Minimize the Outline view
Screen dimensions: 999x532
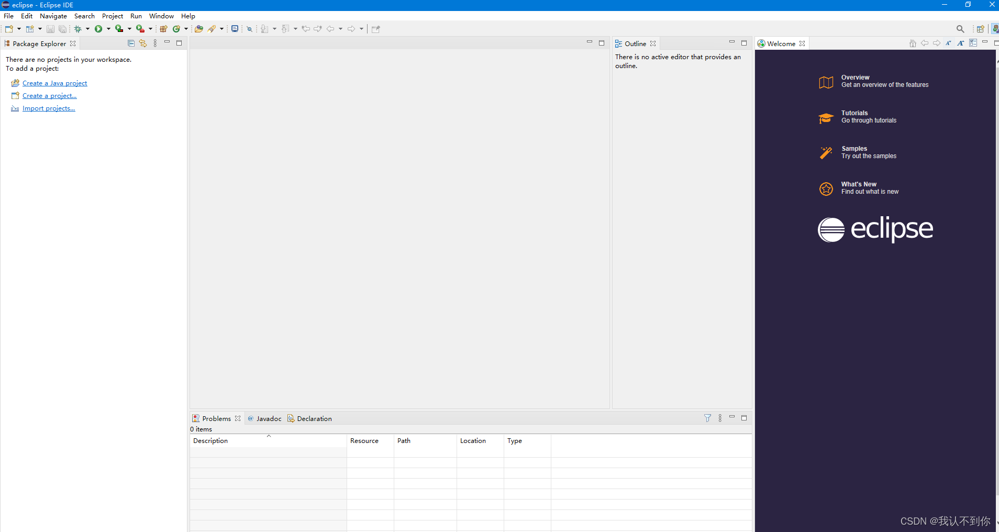732,42
